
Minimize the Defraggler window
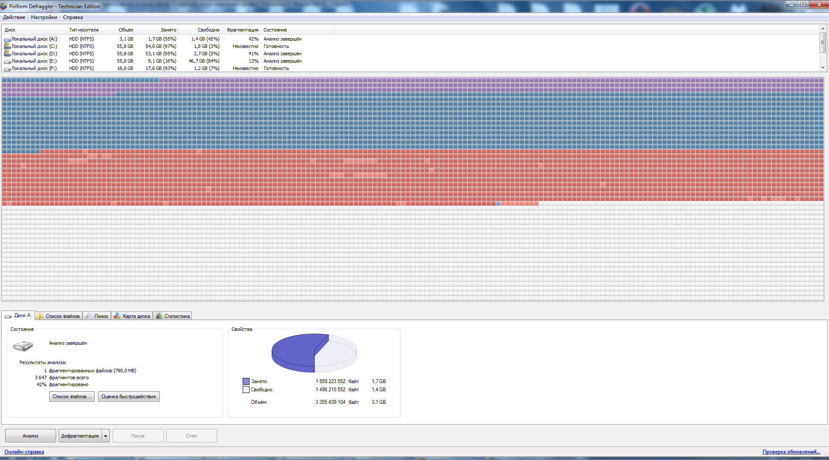click(x=791, y=4)
